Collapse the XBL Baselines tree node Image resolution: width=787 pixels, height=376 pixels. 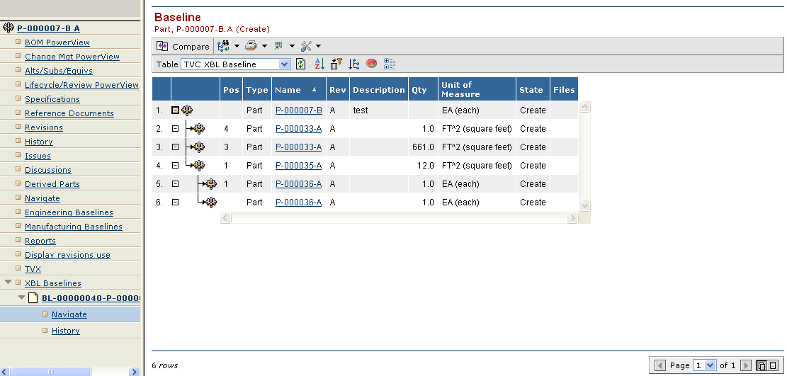(8, 283)
